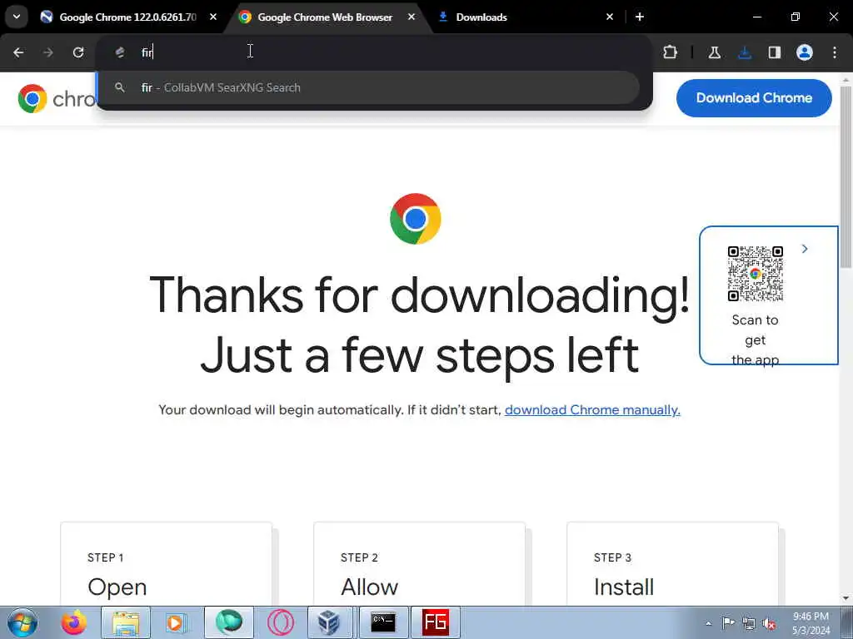
Task: Click 'download Chrome manually' link
Action: [592, 409]
